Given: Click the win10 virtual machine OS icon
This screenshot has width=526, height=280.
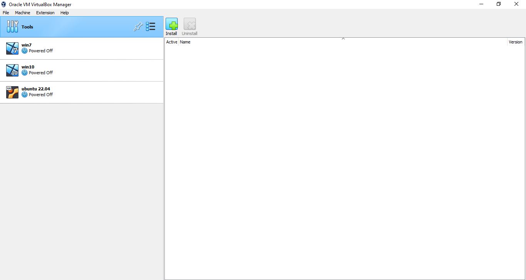Looking at the screenshot, I should click(x=12, y=70).
